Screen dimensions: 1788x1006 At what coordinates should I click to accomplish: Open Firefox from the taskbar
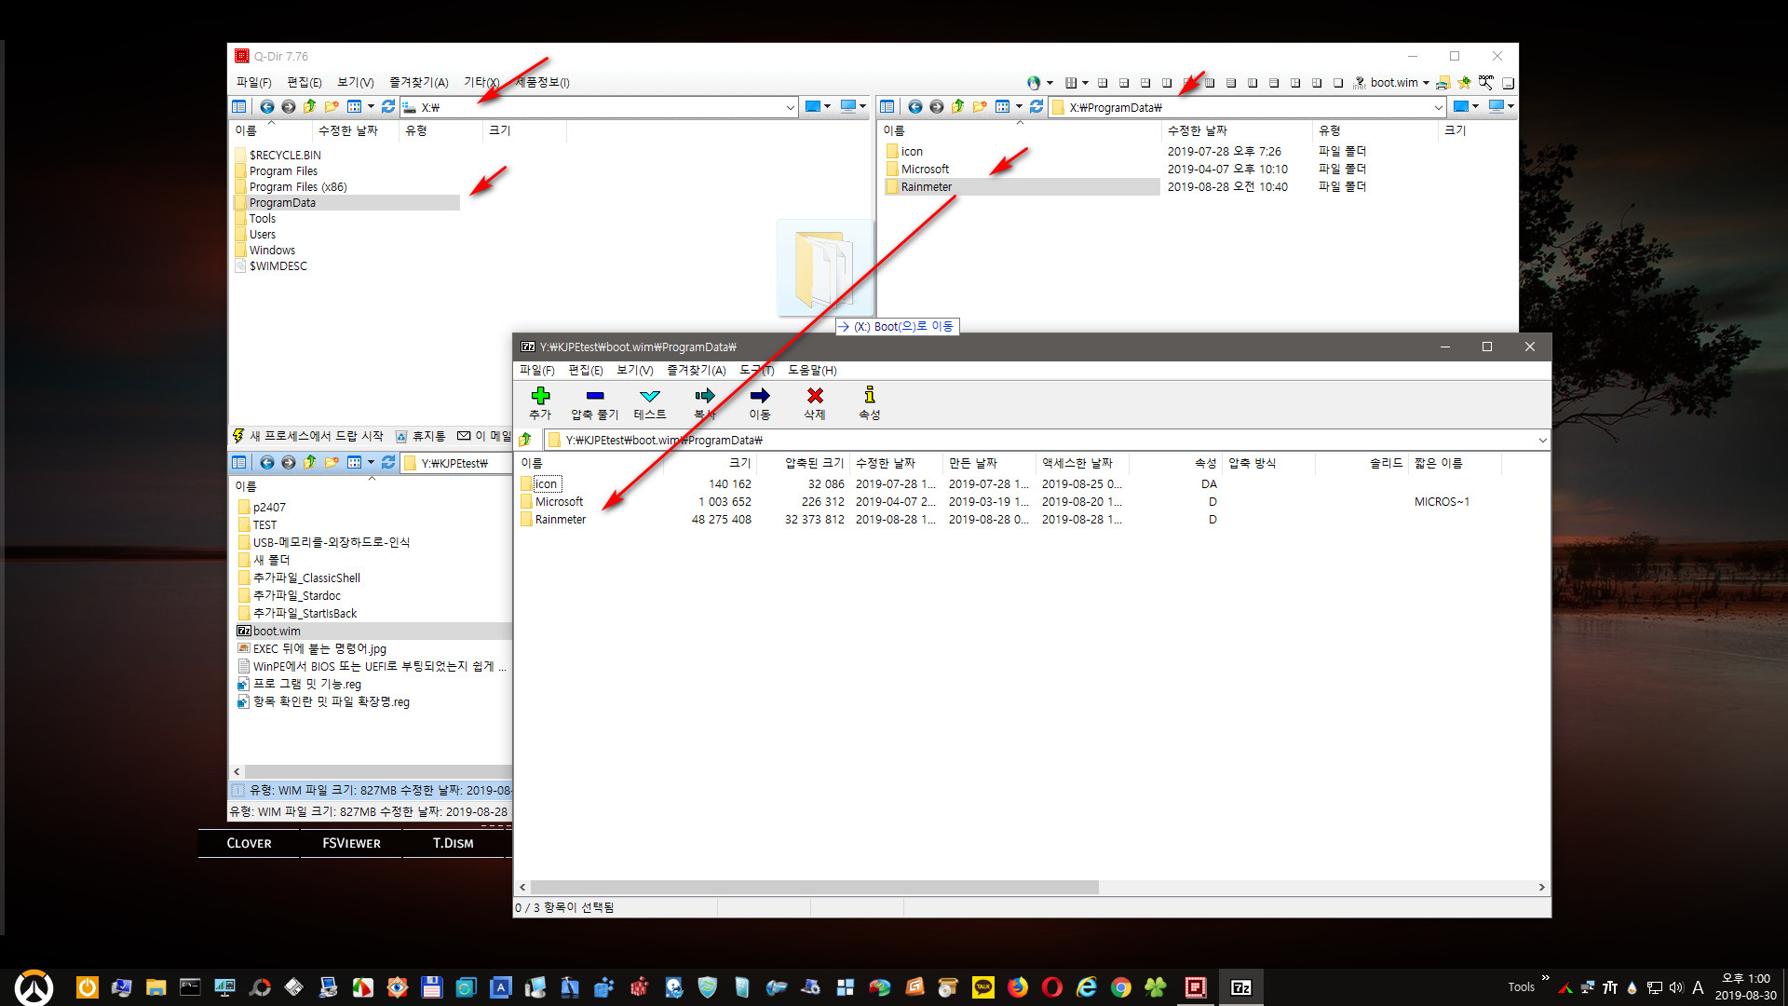(1018, 987)
